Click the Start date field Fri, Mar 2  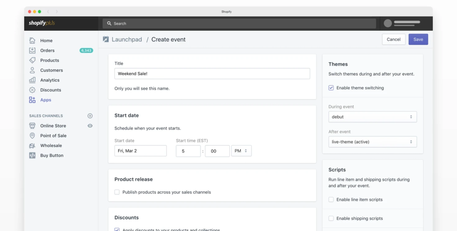coord(141,151)
